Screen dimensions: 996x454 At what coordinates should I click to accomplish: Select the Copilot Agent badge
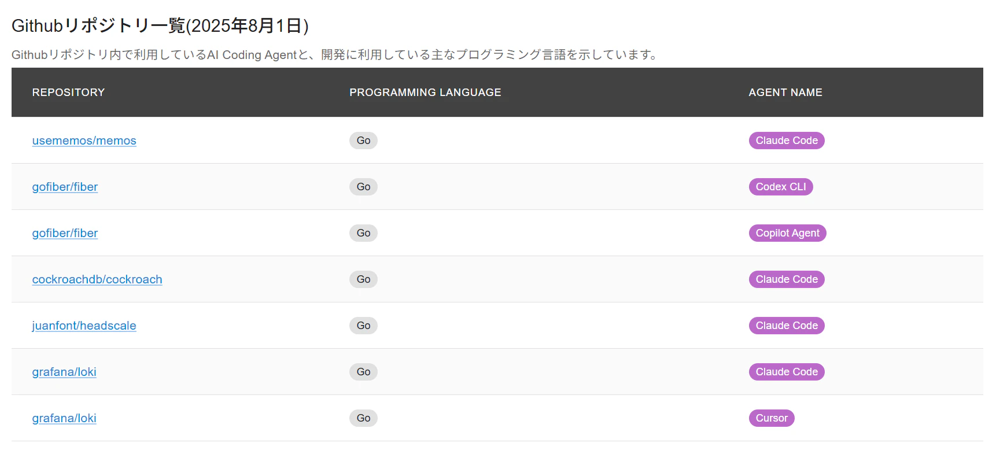787,233
